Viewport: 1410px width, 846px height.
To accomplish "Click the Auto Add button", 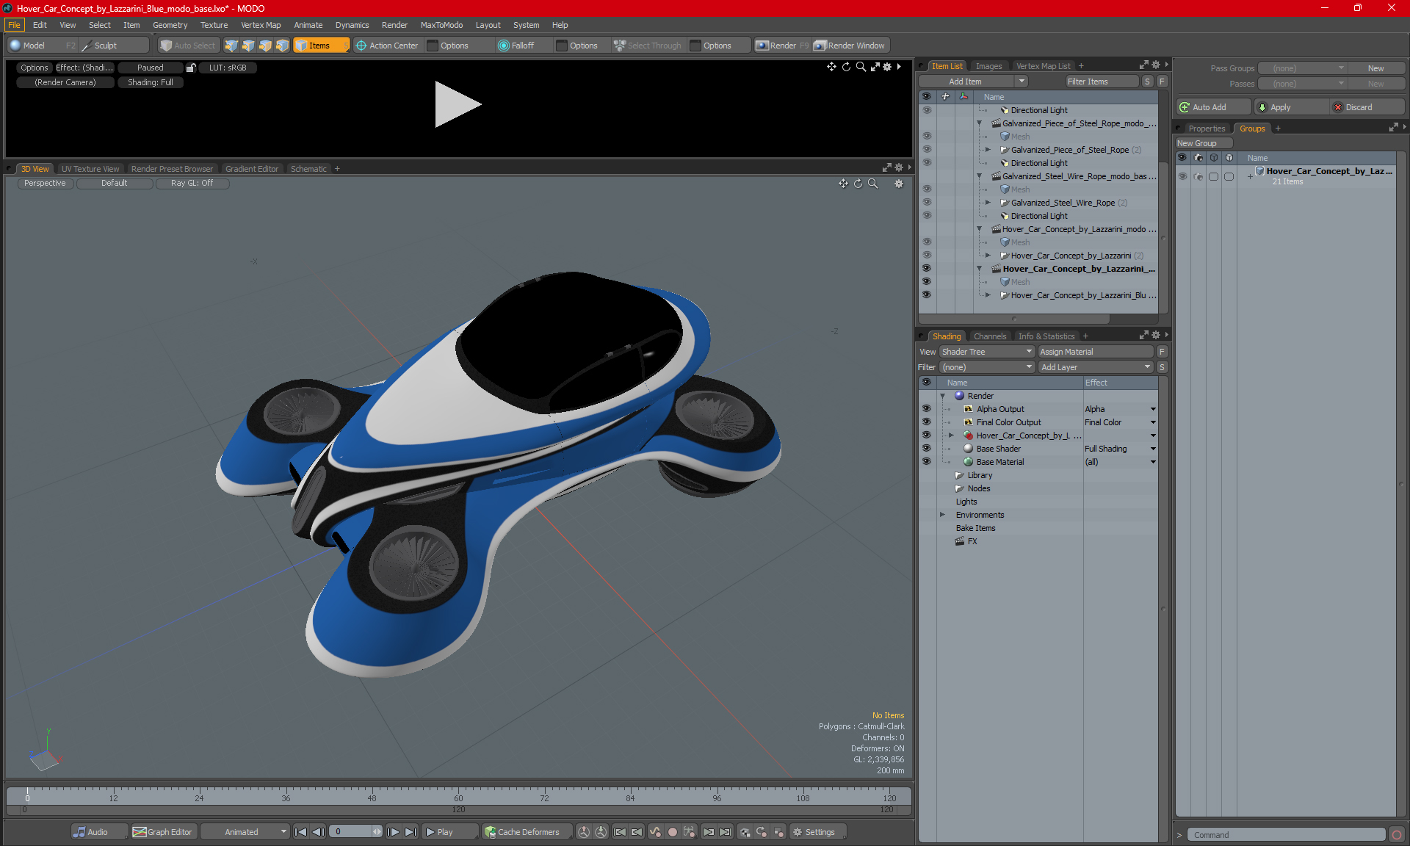I will click(1212, 107).
